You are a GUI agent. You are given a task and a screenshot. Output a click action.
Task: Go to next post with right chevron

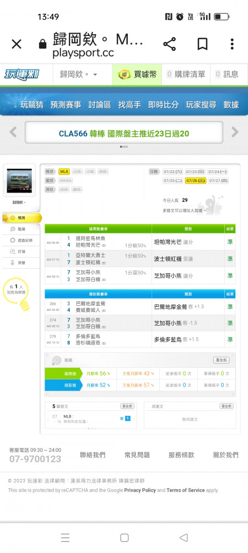click(133, 419)
